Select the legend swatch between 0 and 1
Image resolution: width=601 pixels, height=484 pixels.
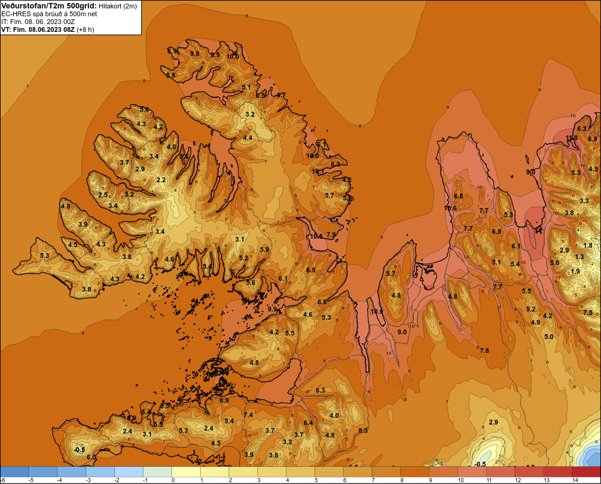pyautogui.click(x=186, y=472)
